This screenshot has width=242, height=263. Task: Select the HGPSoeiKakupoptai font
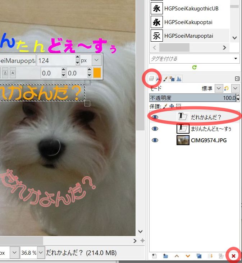coord(190,22)
